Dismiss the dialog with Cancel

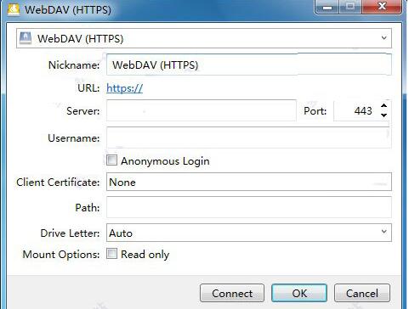click(x=362, y=293)
